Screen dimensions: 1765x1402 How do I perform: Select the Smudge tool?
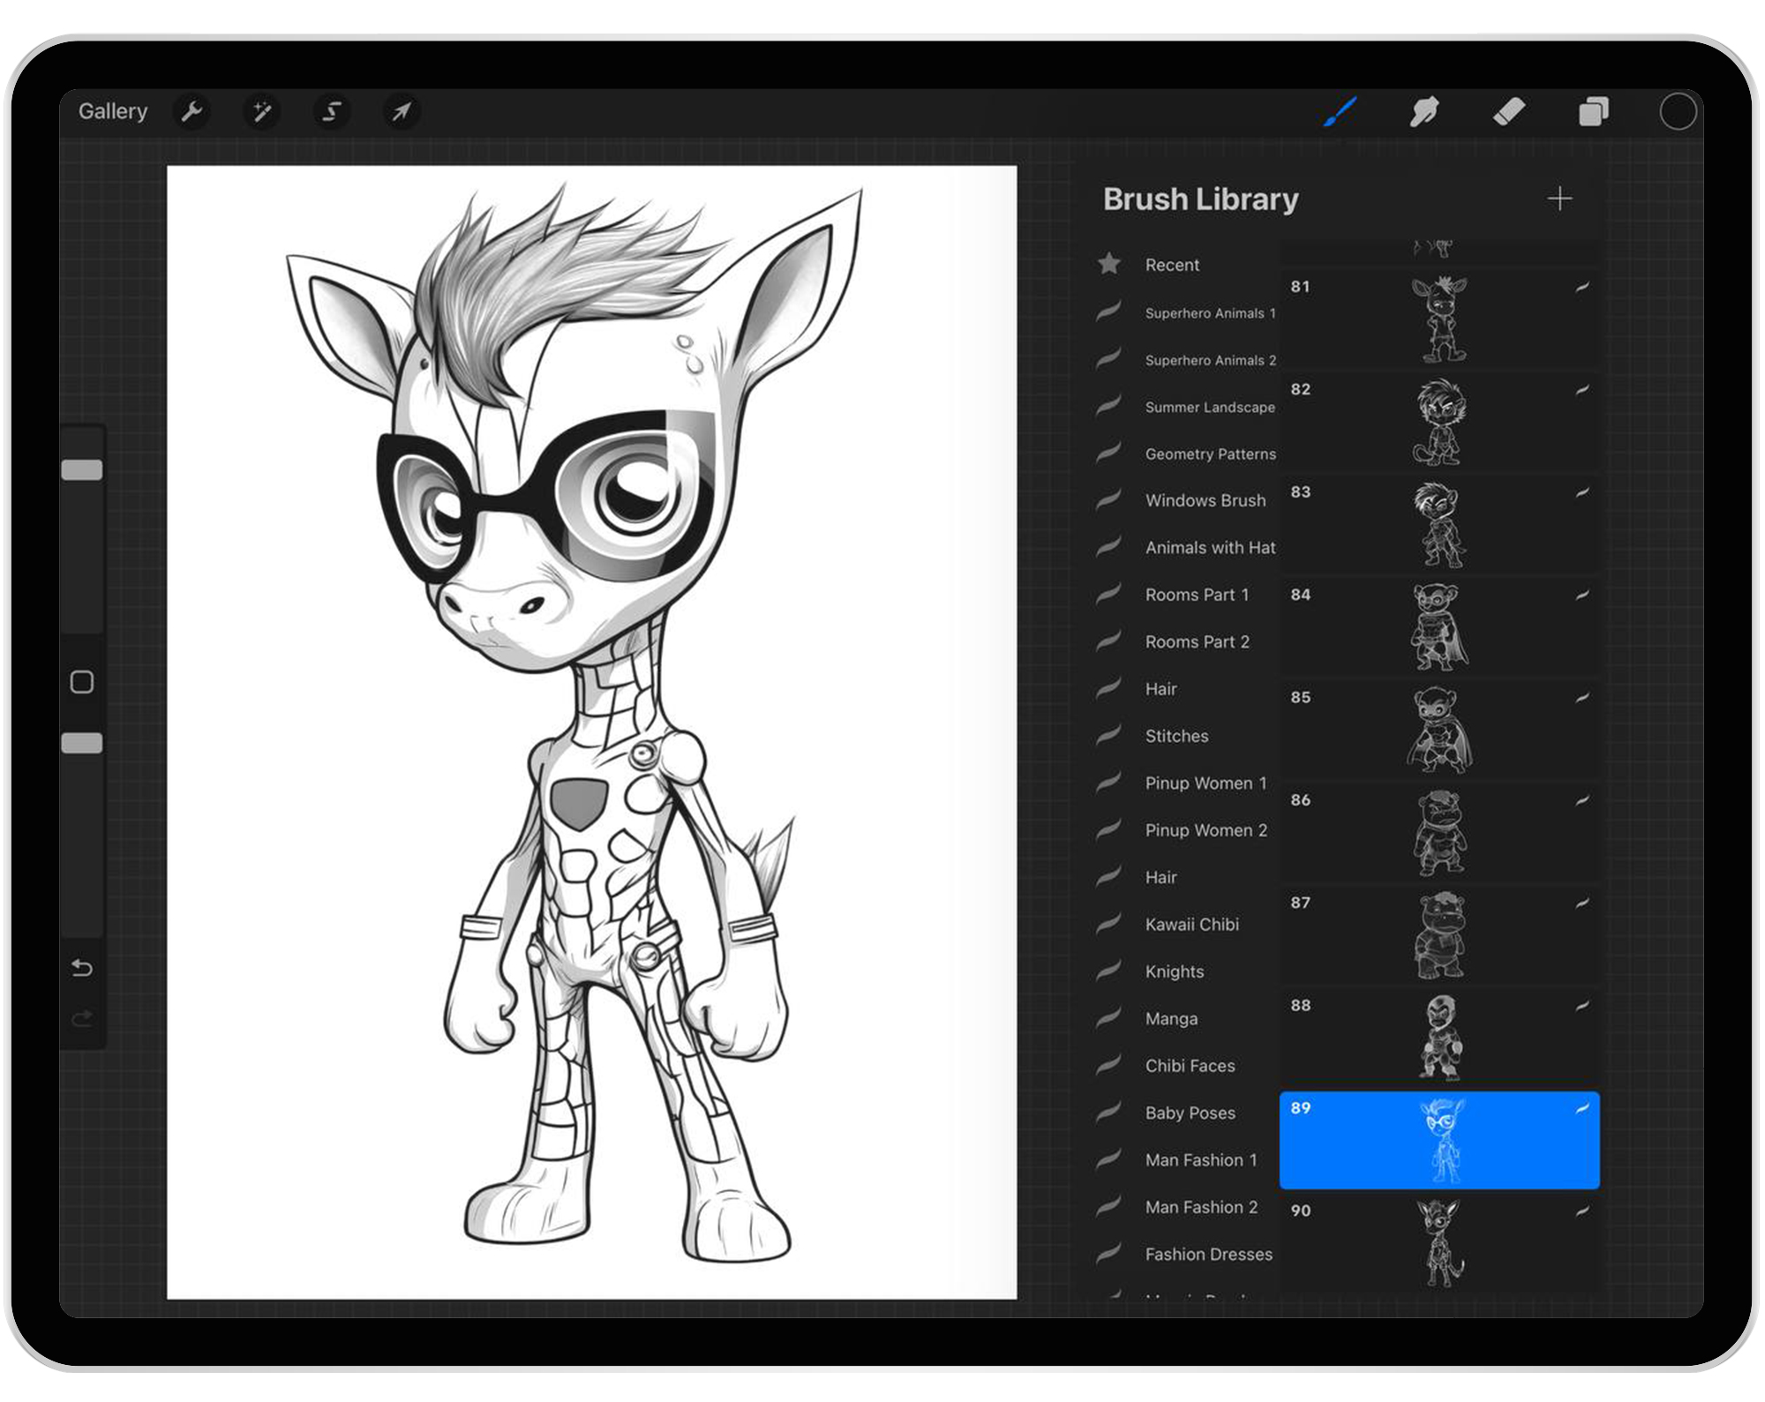pos(1424,112)
